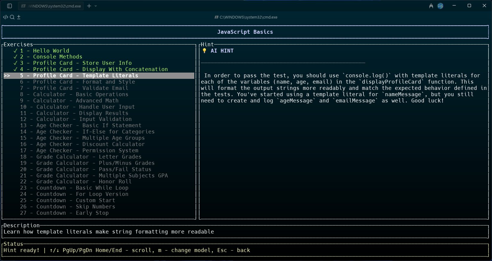The image size is (492, 261).
Task: Click 'Esc - back' status text
Action: pos(234,250)
